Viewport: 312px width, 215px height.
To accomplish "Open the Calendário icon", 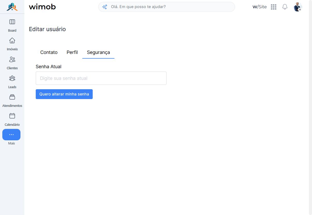I will 12,116.
